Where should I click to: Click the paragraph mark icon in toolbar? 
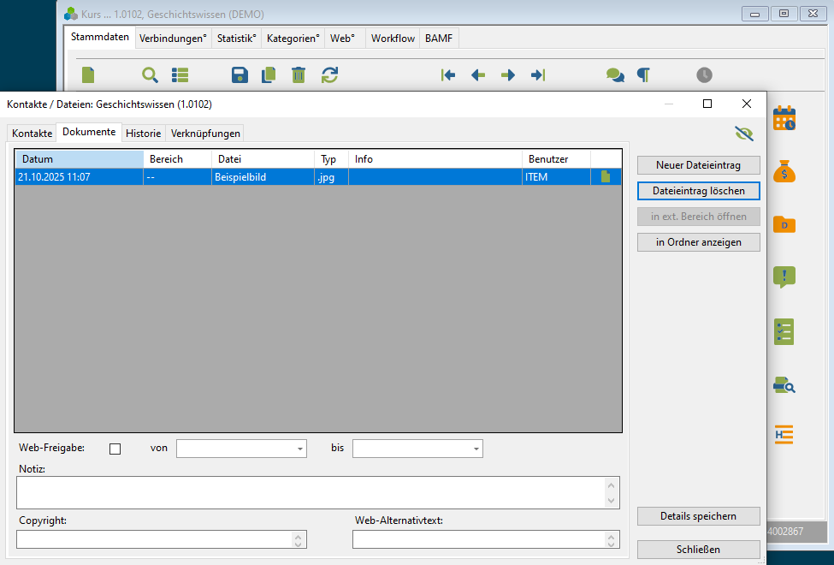643,75
